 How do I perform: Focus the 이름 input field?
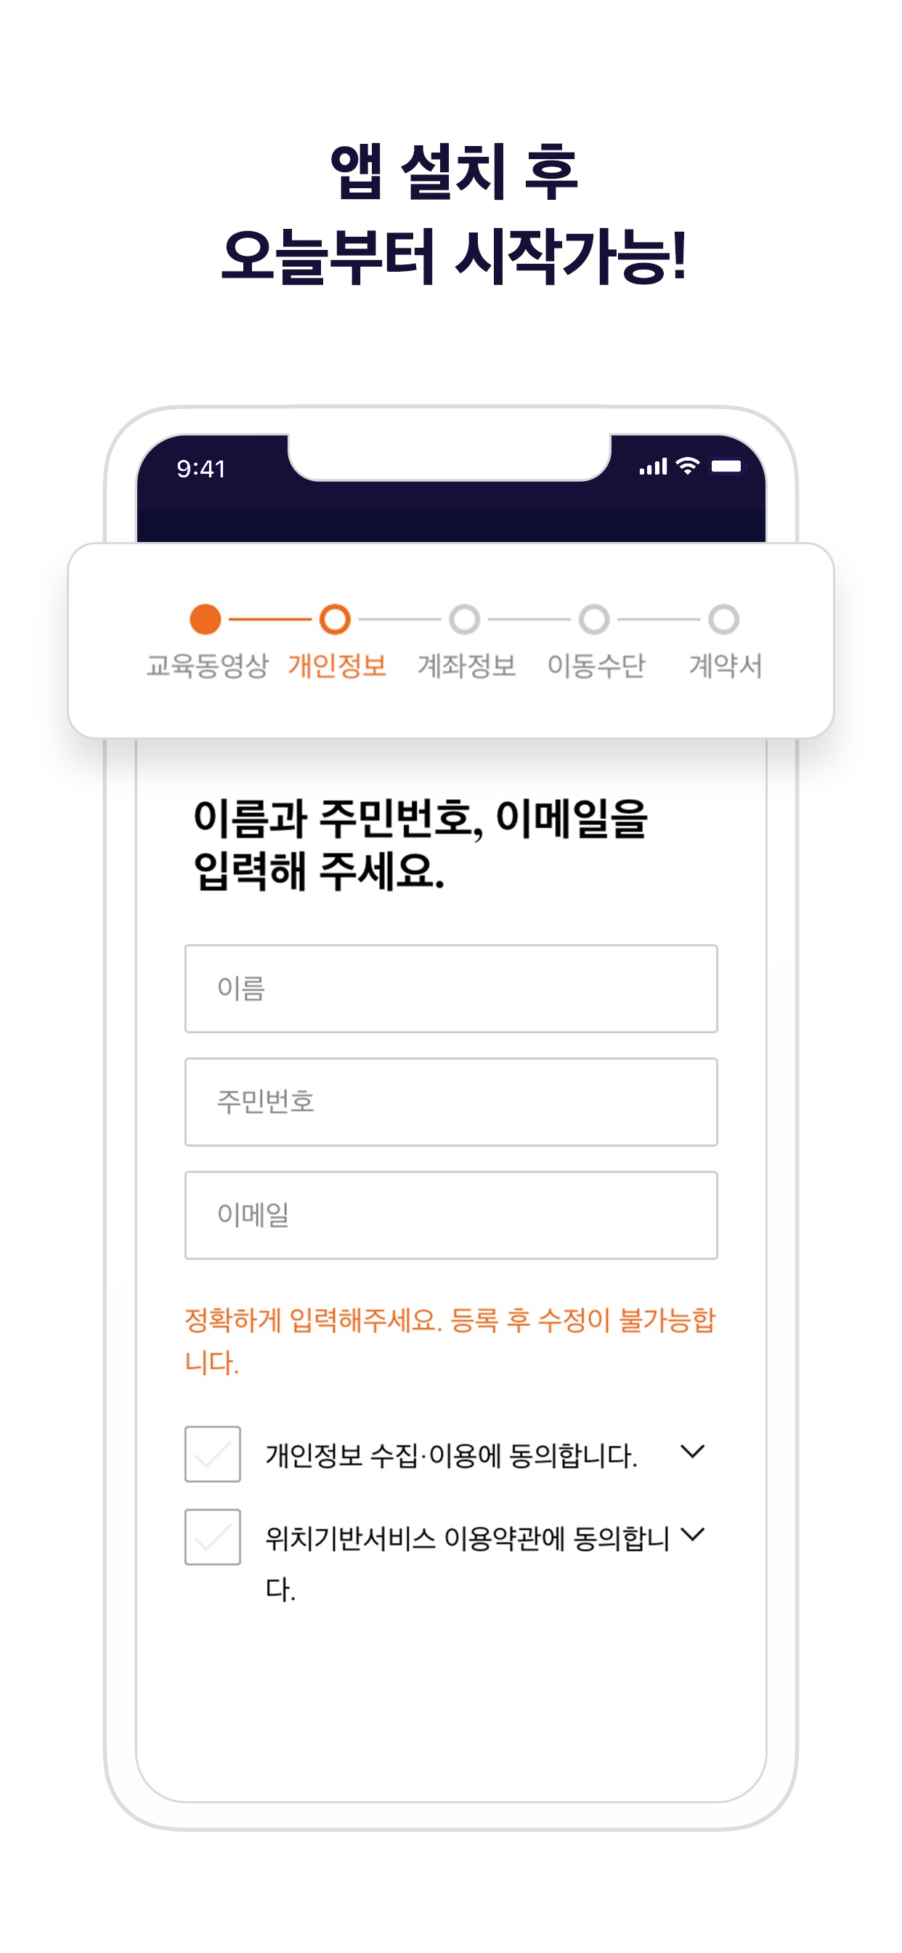(451, 989)
